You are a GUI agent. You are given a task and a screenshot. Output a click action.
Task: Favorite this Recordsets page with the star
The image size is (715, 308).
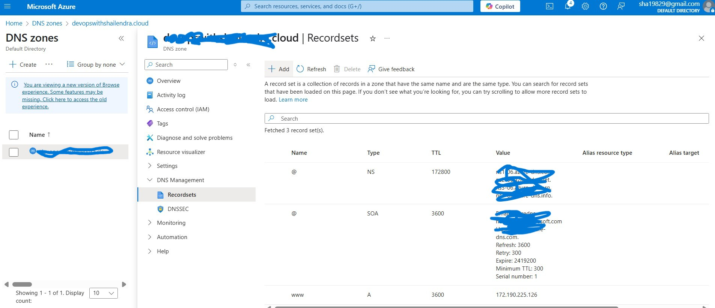point(373,39)
